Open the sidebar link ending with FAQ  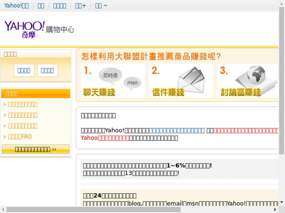(20, 136)
